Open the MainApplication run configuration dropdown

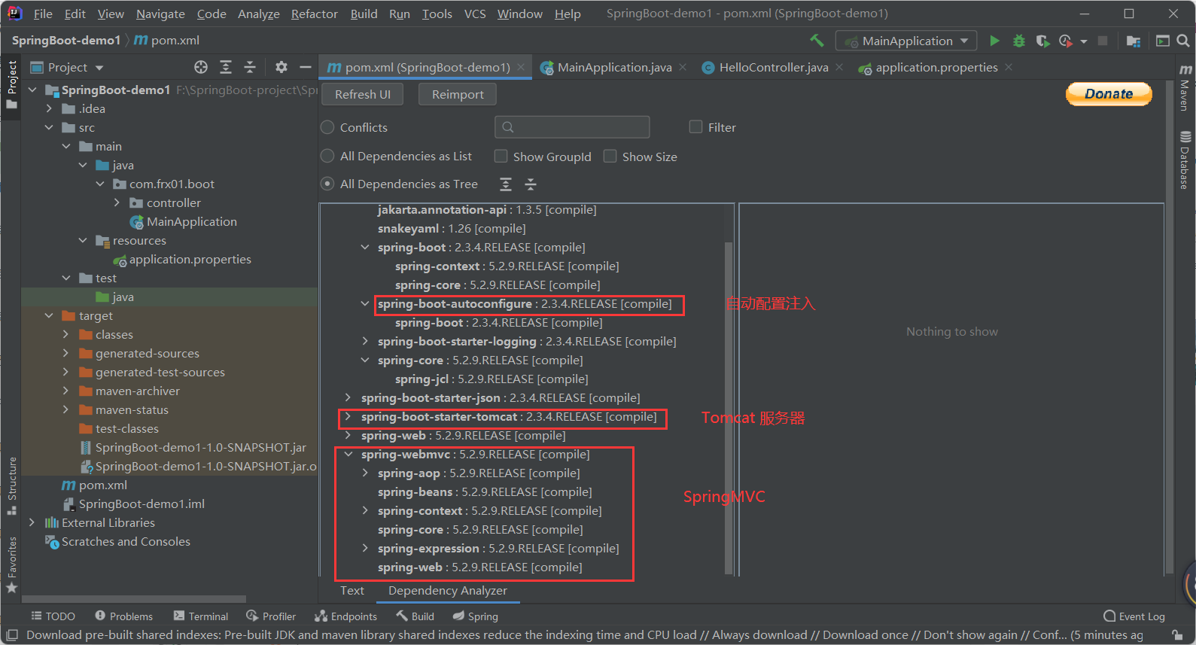pyautogui.click(x=906, y=41)
